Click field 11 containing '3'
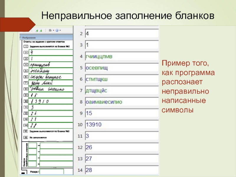This screenshot has width=236, height=177. (122, 136)
